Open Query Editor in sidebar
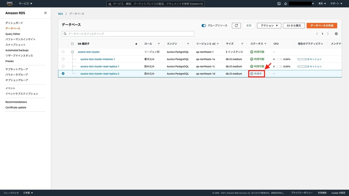Image resolution: width=349 pixels, height=196 pixels. click(x=13, y=34)
